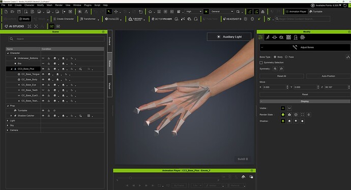Click the Auto-Position button

[328, 76]
